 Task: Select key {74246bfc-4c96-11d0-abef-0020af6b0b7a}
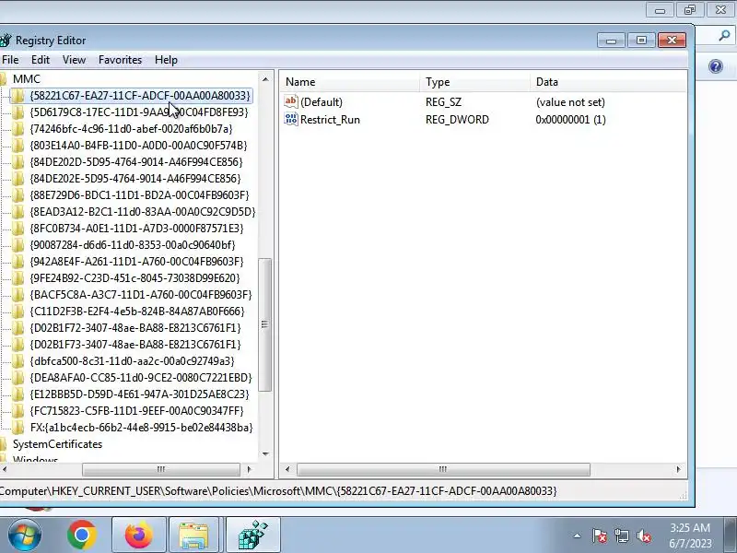(x=131, y=128)
